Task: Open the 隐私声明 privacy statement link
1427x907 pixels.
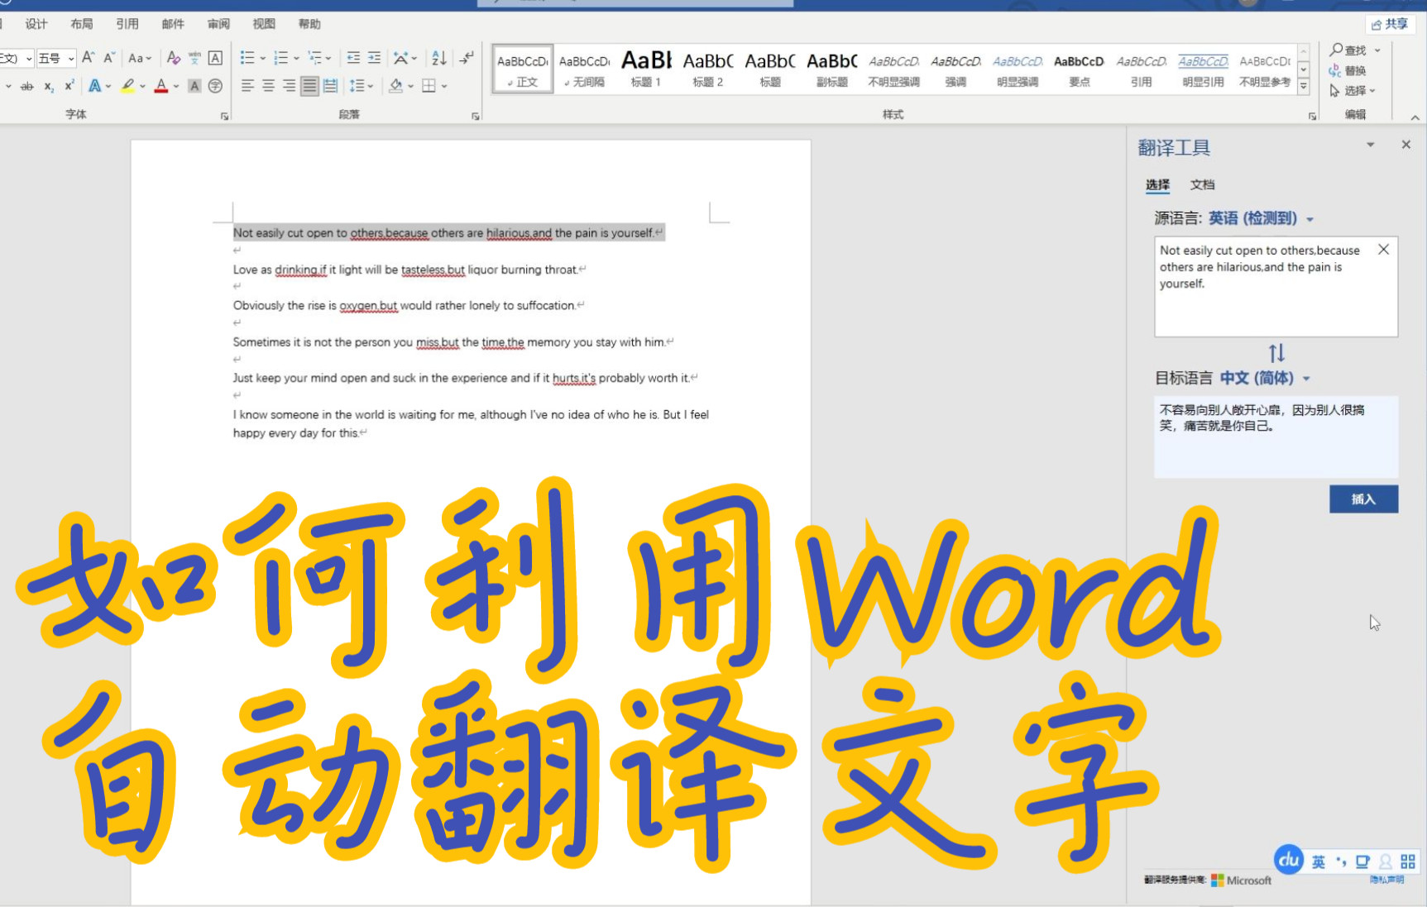Action: [1386, 879]
